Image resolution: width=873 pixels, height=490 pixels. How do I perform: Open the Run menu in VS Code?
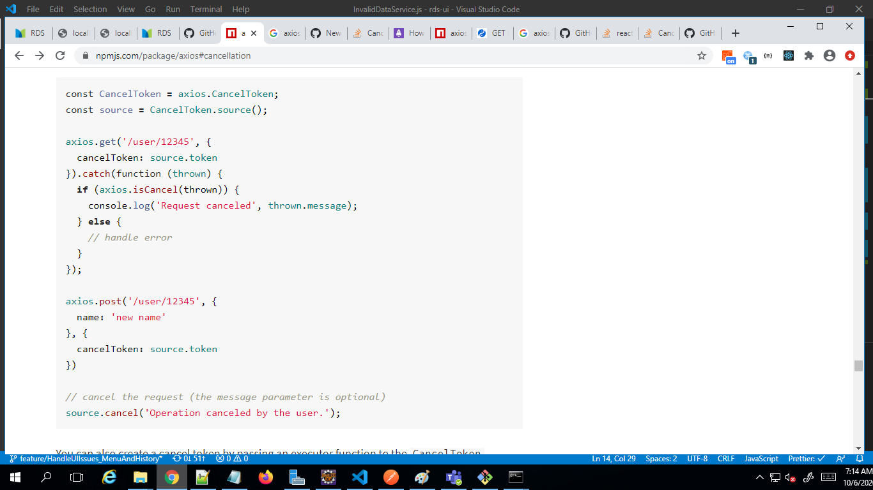pyautogui.click(x=171, y=9)
